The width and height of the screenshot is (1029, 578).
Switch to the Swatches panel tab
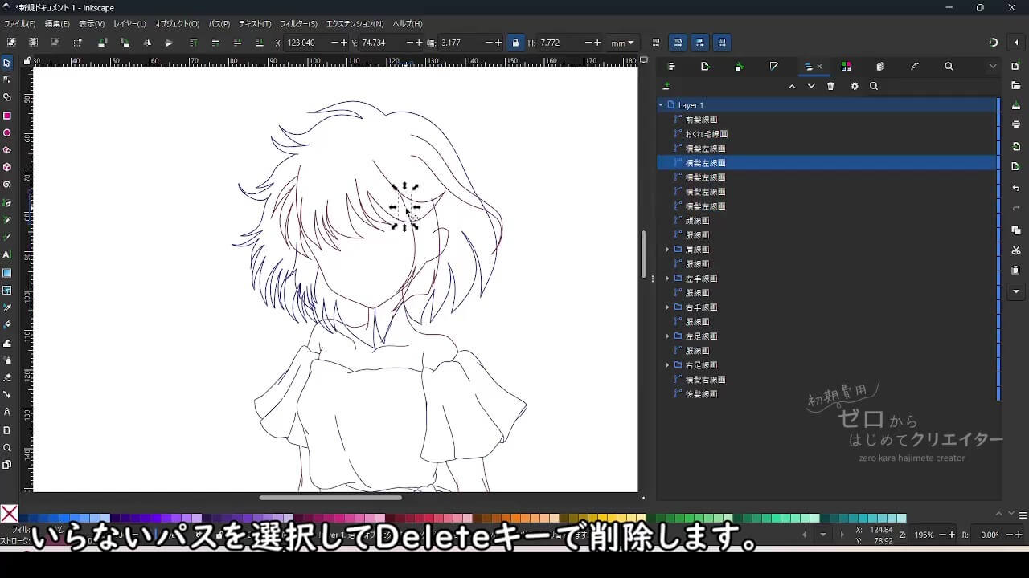pos(846,66)
